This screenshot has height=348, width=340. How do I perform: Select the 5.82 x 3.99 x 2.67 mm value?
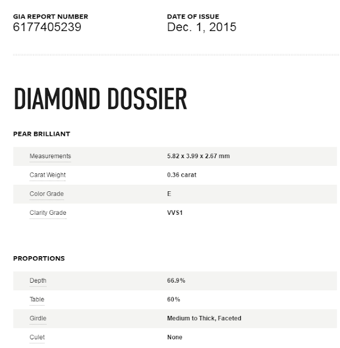point(198,156)
